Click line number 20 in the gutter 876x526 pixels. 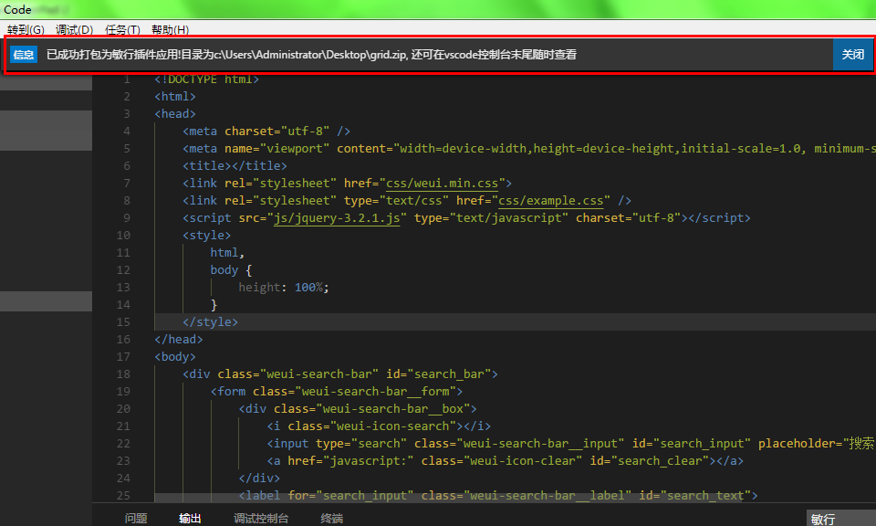tap(123, 408)
